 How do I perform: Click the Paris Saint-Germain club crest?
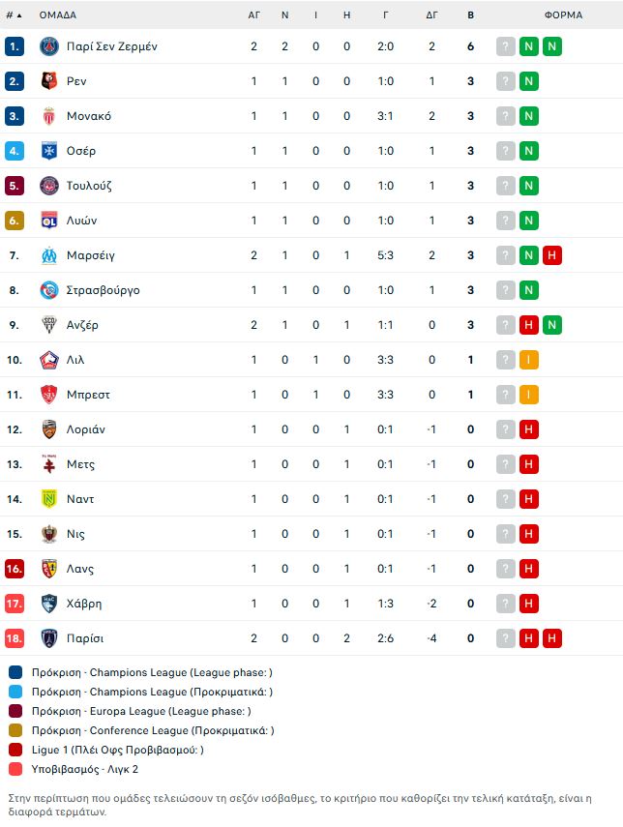[x=49, y=46]
